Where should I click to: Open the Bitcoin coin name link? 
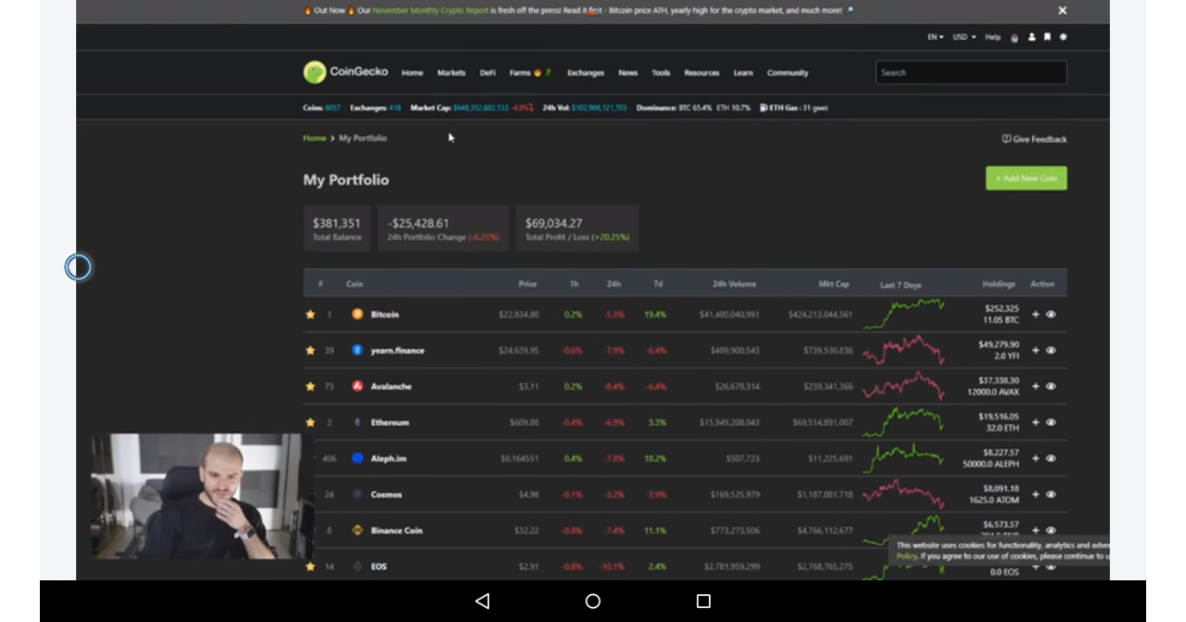[385, 315]
